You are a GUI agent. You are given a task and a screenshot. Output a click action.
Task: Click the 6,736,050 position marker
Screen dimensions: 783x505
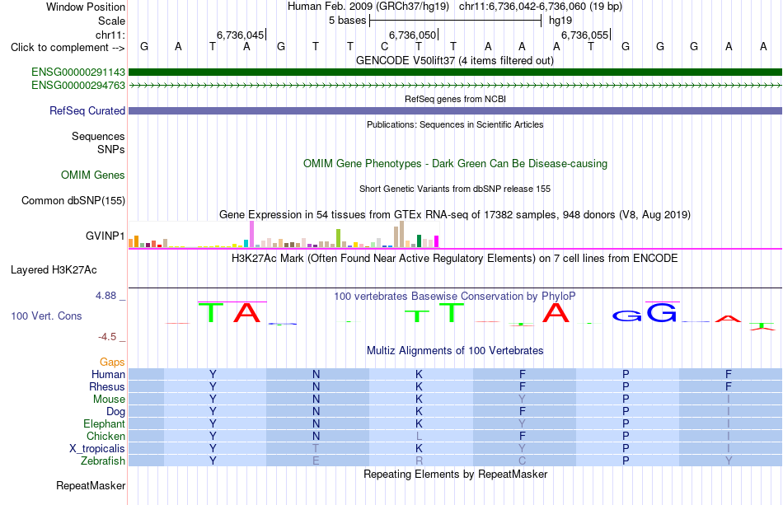pyautogui.click(x=412, y=35)
